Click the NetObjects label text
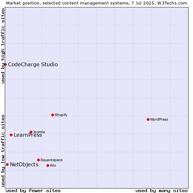 pyautogui.click(x=24, y=165)
